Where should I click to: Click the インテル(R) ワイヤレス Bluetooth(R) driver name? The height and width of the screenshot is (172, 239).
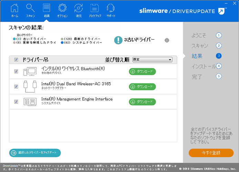73,68
